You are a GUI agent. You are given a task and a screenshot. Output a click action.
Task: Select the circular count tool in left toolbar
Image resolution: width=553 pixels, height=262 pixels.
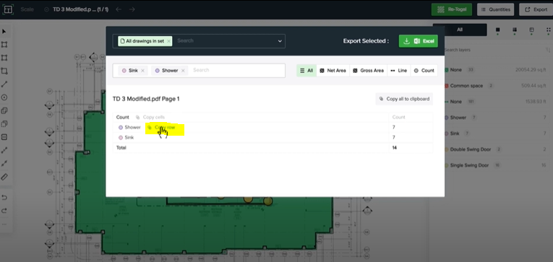(x=4, y=97)
